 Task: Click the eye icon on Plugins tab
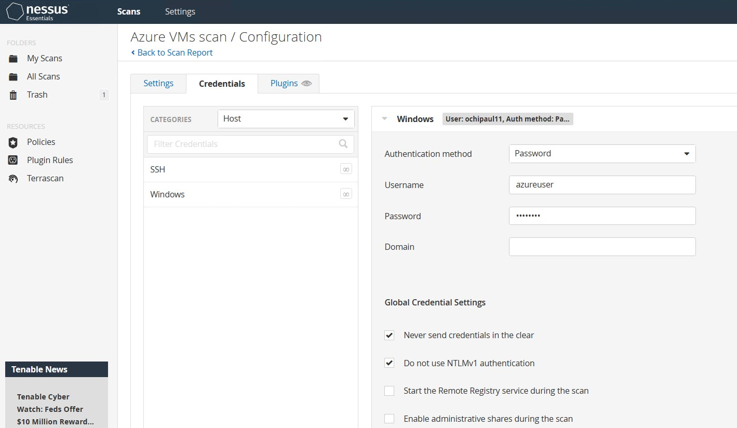pos(306,83)
